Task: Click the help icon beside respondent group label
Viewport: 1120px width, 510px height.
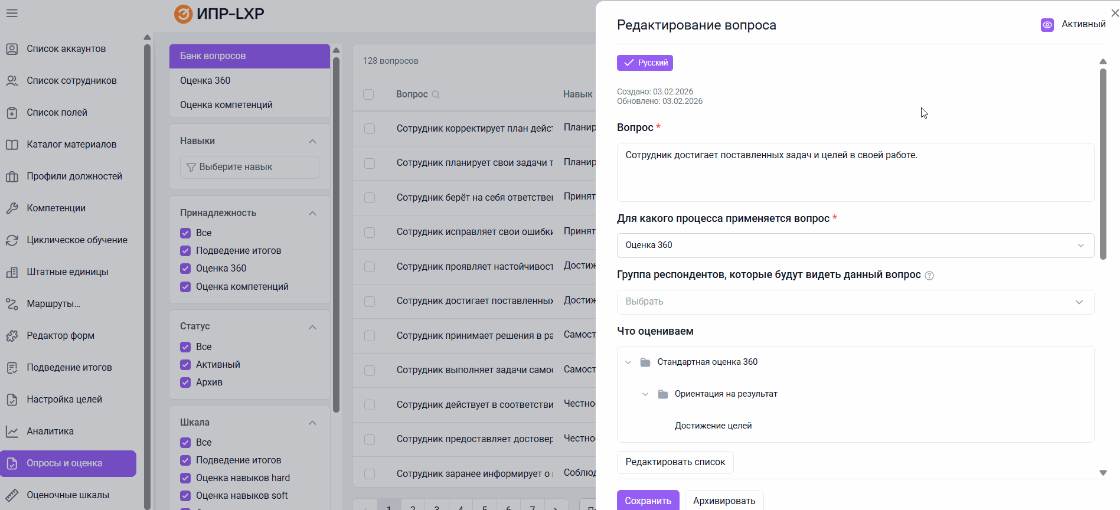Action: 929,276
